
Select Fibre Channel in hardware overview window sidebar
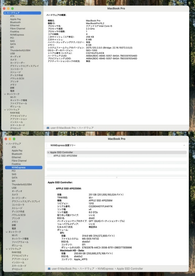(x=17, y=28)
